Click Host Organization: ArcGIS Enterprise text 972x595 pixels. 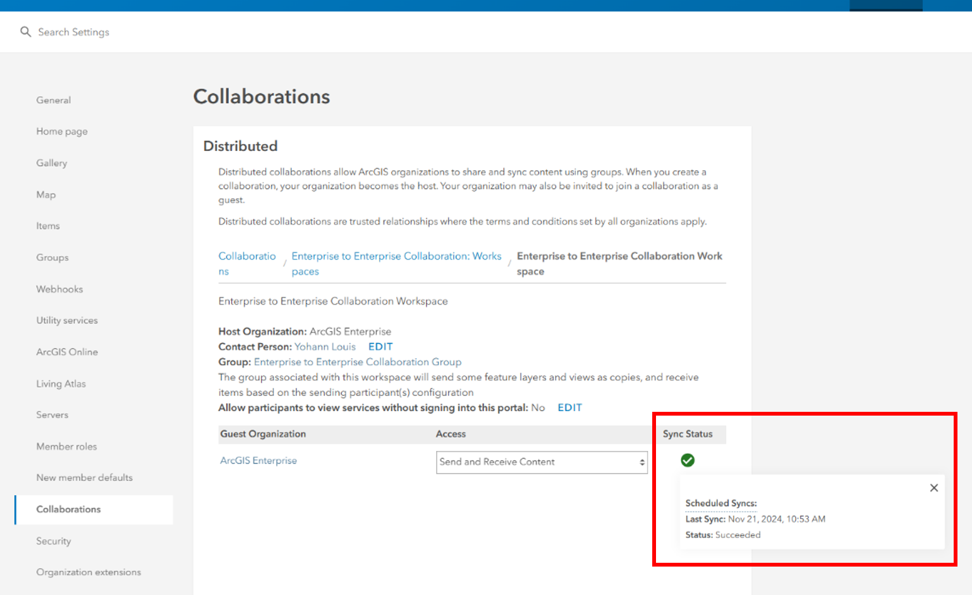305,332
